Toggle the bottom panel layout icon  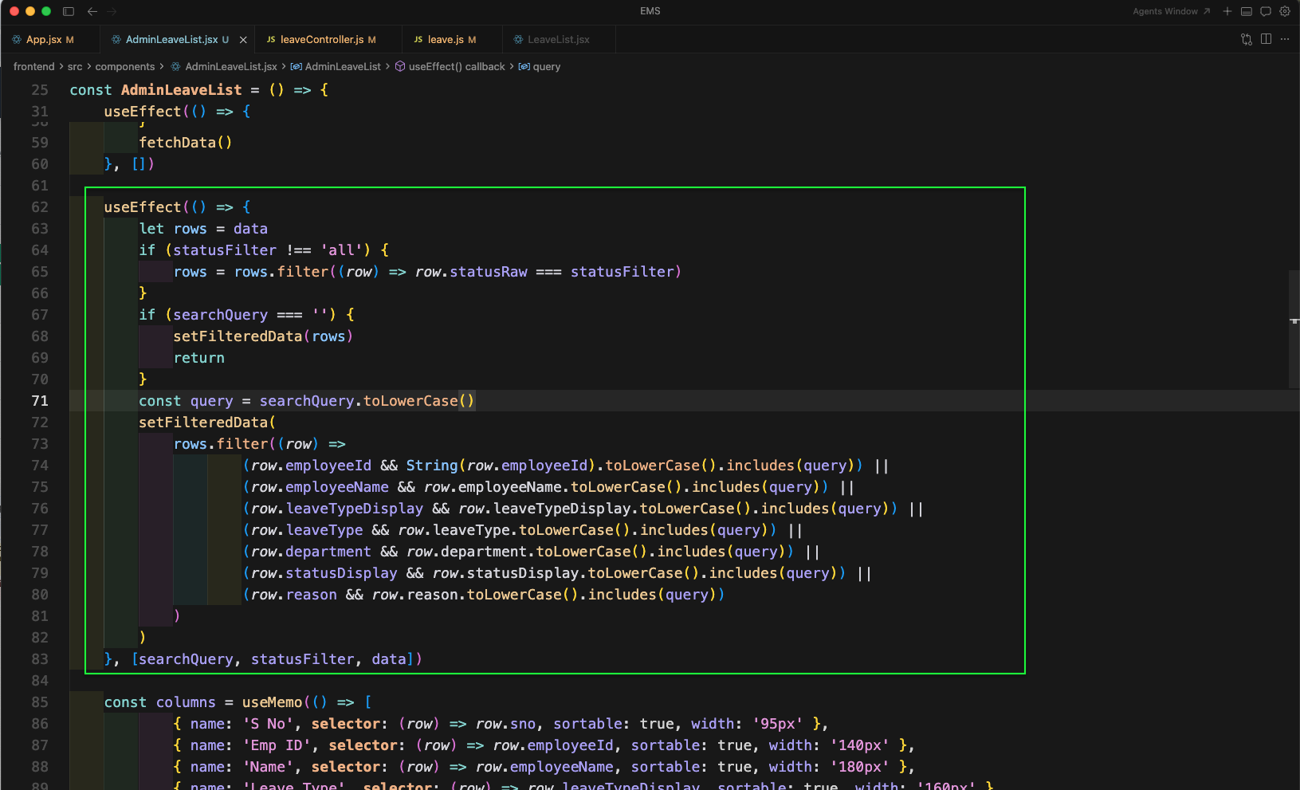coord(1247,11)
